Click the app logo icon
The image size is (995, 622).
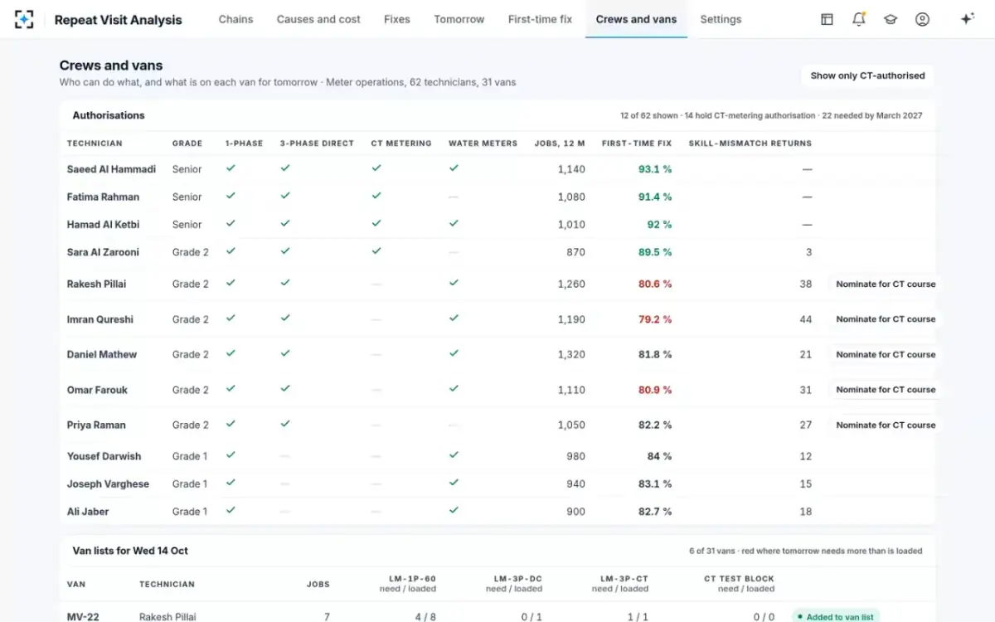(24, 19)
